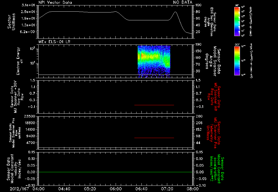Click the "1.9e+01" sector axis value
Image resolution: width=278 pixels, height=192 pixels.
[28, 18]
